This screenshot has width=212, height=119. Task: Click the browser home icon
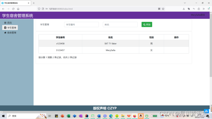(18, 9)
